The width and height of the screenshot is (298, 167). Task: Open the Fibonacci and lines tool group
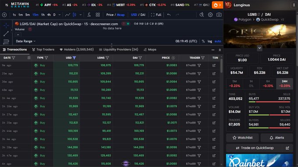(6, 41)
